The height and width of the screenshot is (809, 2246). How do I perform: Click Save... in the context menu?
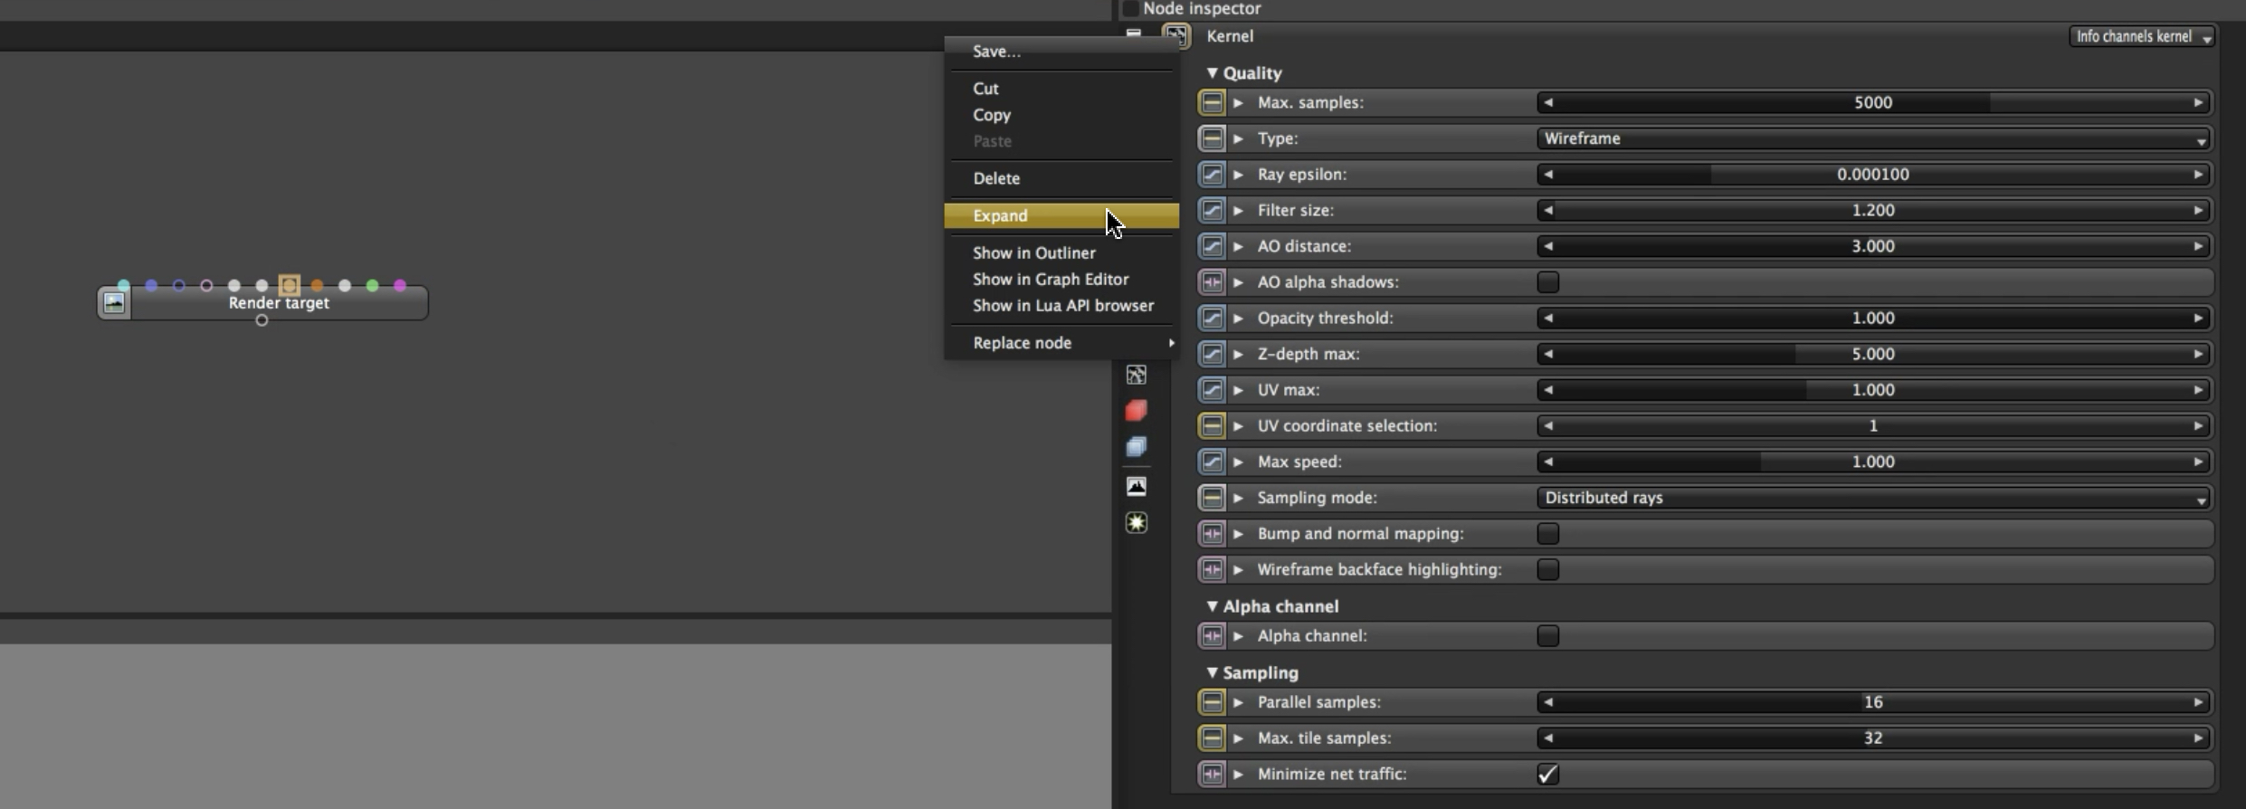coord(996,52)
